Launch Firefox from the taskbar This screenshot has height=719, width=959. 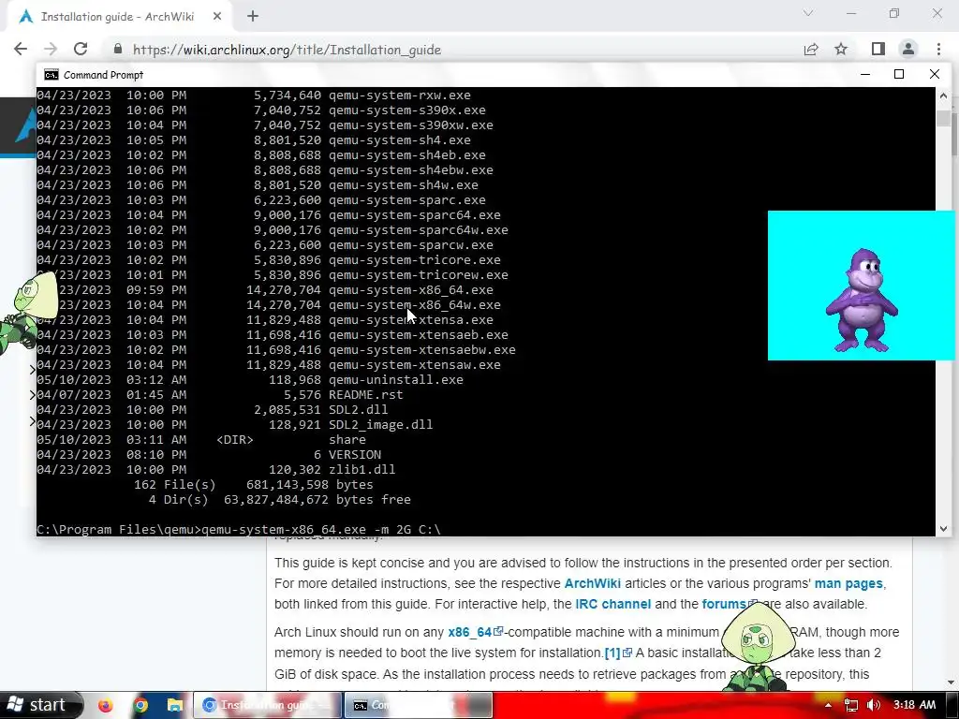coord(106,705)
